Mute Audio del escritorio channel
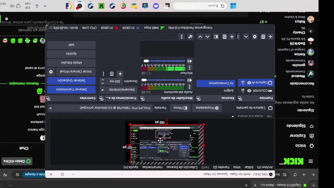 point(189,80)
